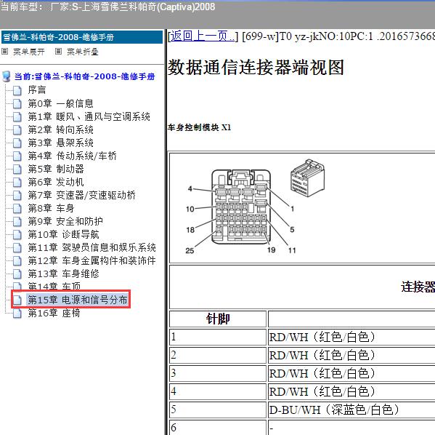This screenshot has height=435, width=435.
Task: Open 第3章 悬架系统
Action: coord(60,143)
